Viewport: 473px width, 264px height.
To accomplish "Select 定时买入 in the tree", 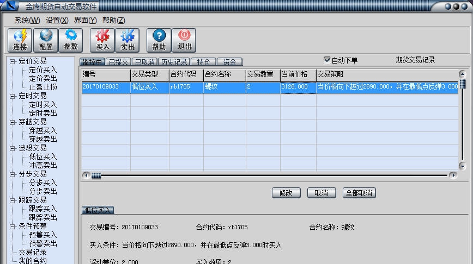I will [43, 105].
